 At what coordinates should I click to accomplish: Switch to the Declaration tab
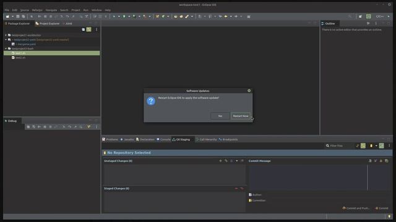[x=145, y=139]
